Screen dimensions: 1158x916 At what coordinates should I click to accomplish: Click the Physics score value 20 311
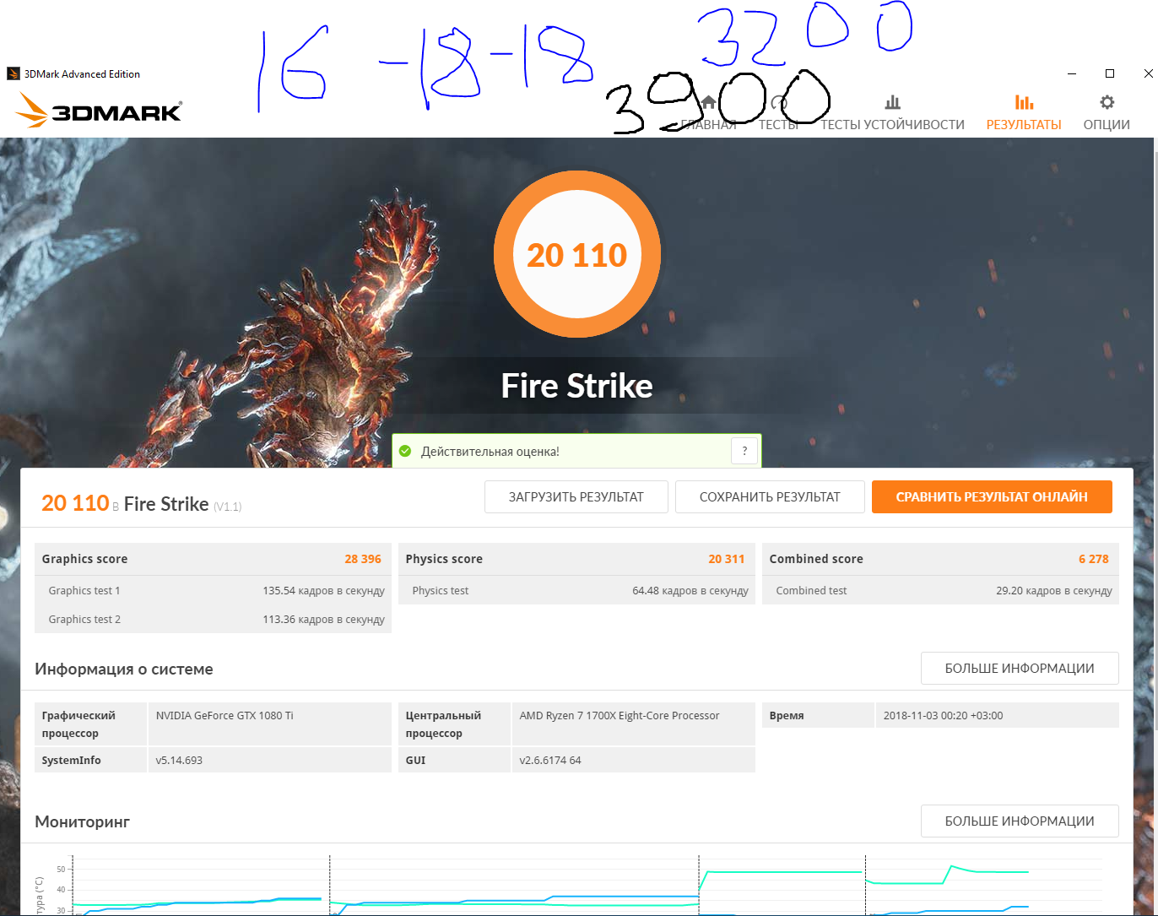click(727, 559)
